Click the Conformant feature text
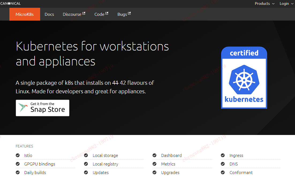The width and height of the screenshot is (295, 178). pos(241,173)
